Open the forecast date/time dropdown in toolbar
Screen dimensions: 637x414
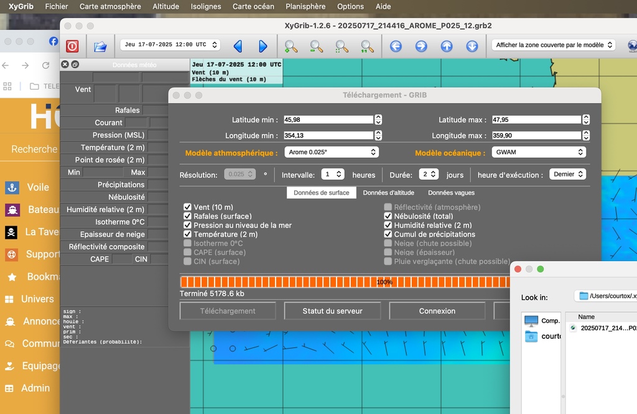pyautogui.click(x=170, y=45)
